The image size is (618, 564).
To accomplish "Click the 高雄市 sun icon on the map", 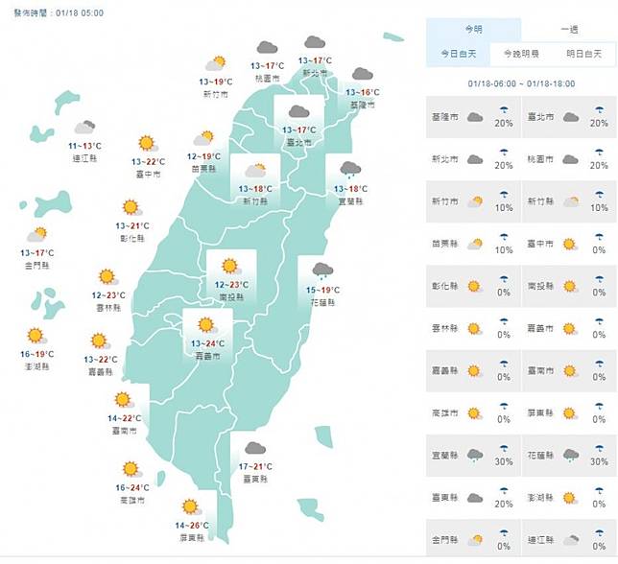I will pos(131,469).
